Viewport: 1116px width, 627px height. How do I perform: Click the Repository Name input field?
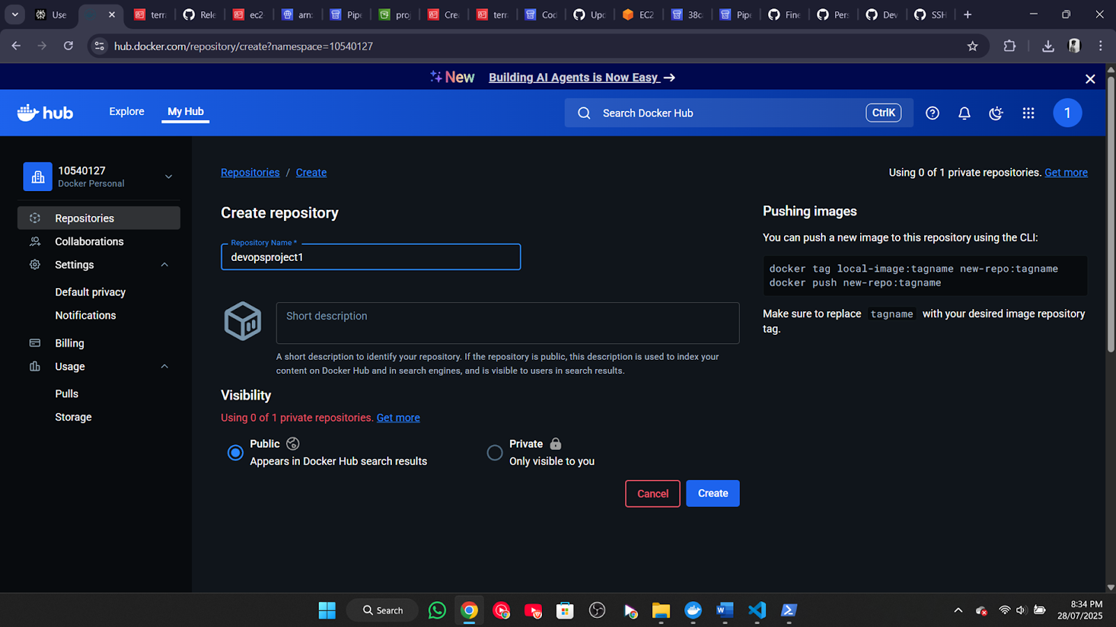coord(371,257)
